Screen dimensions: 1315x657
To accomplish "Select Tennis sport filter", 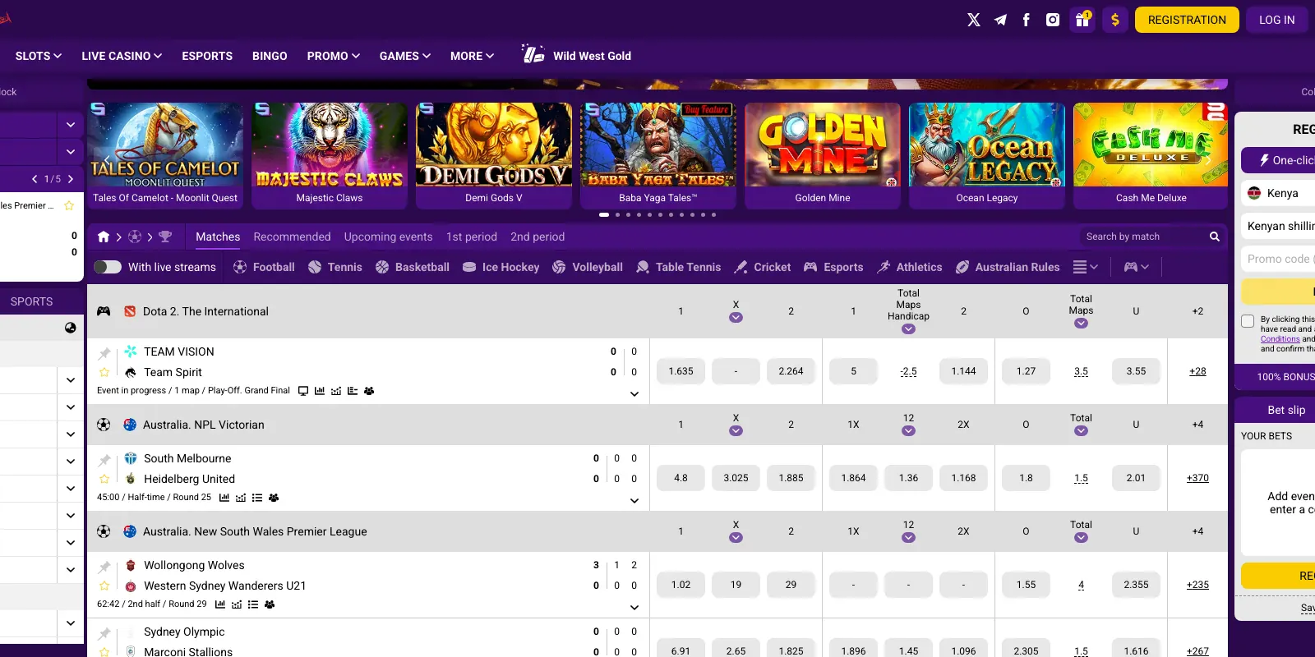I will tap(335, 267).
